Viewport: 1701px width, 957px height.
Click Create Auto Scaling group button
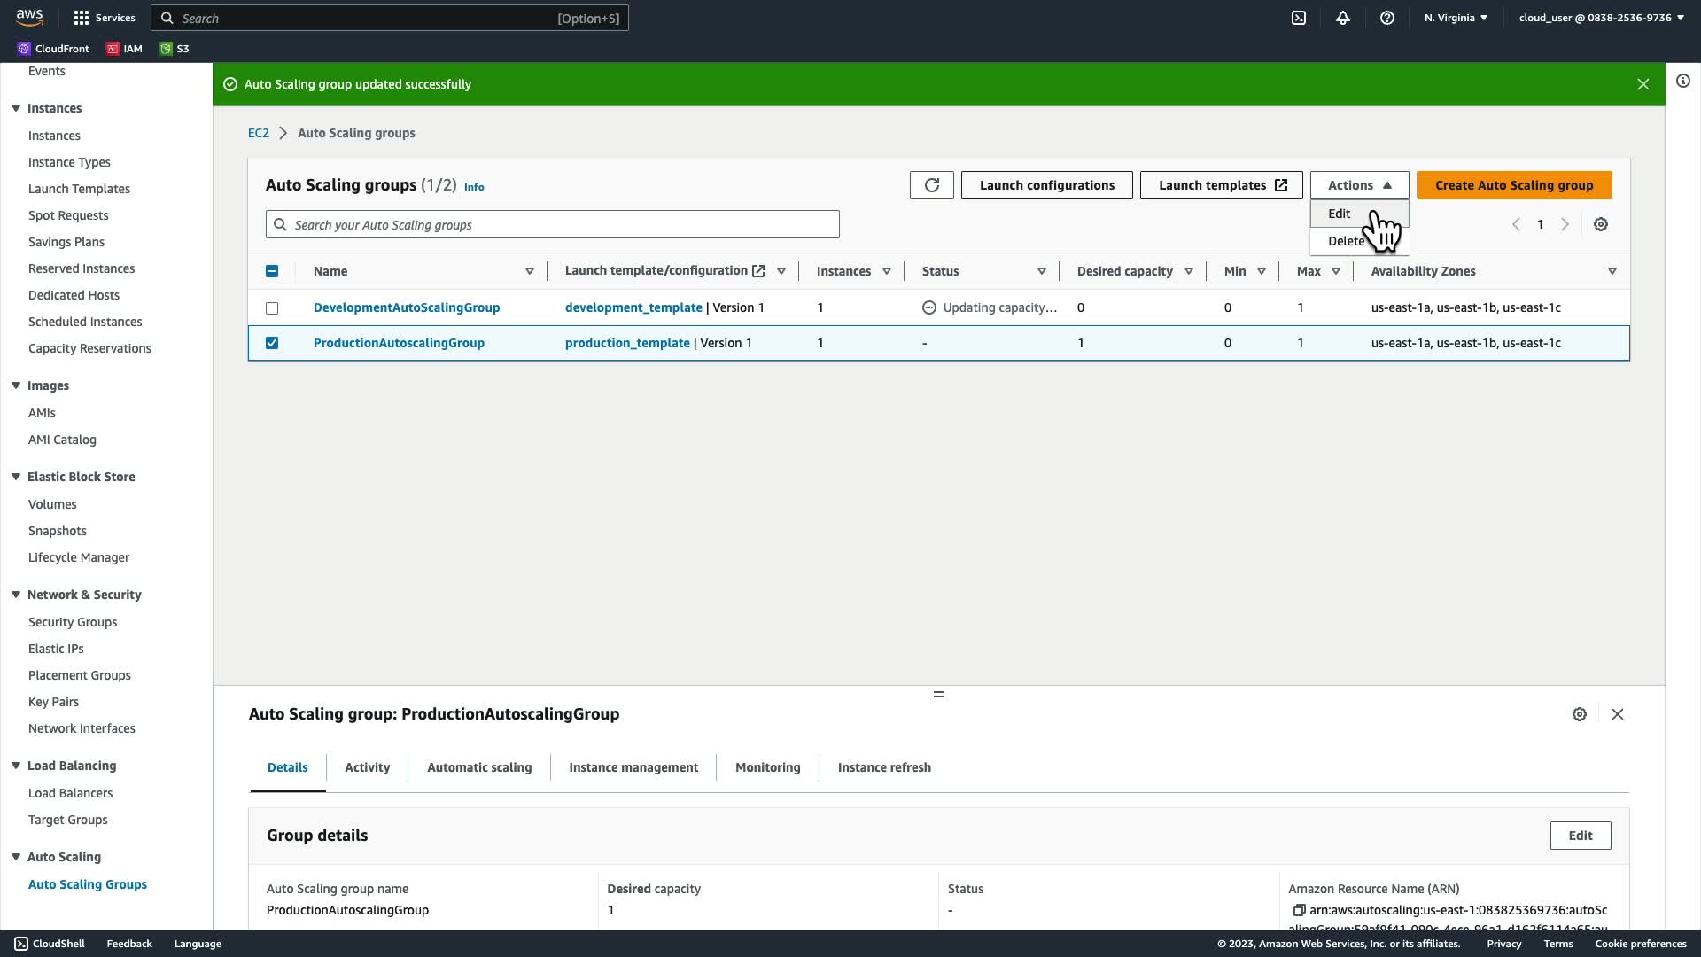pyautogui.click(x=1513, y=185)
